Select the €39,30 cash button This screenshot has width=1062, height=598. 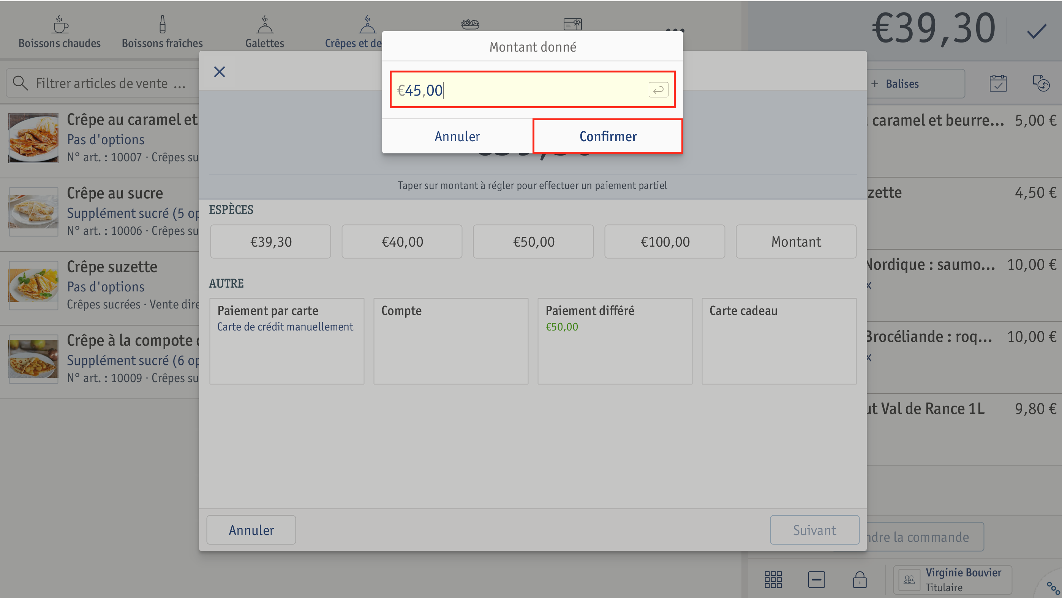270,242
